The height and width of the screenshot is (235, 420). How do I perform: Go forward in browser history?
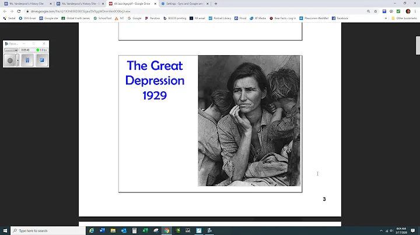[12, 11]
